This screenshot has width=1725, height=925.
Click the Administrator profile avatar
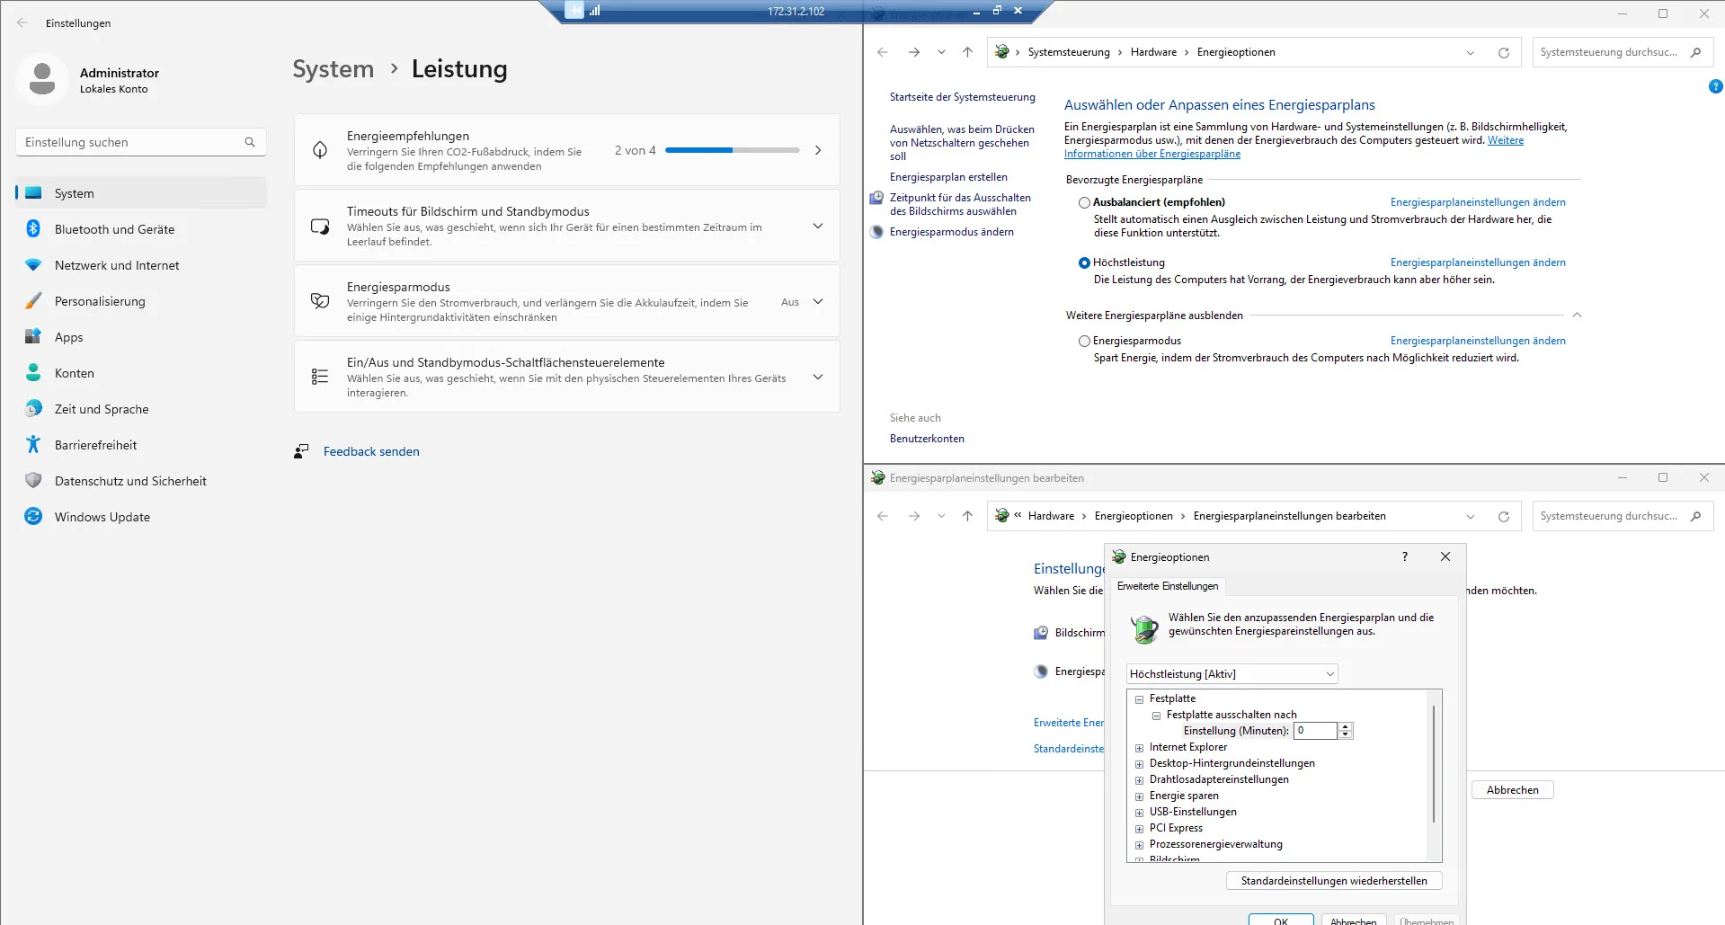pyautogui.click(x=42, y=79)
